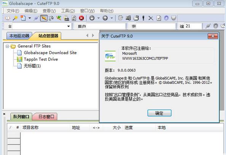Select Globalscape Download Site entry

click(50, 53)
